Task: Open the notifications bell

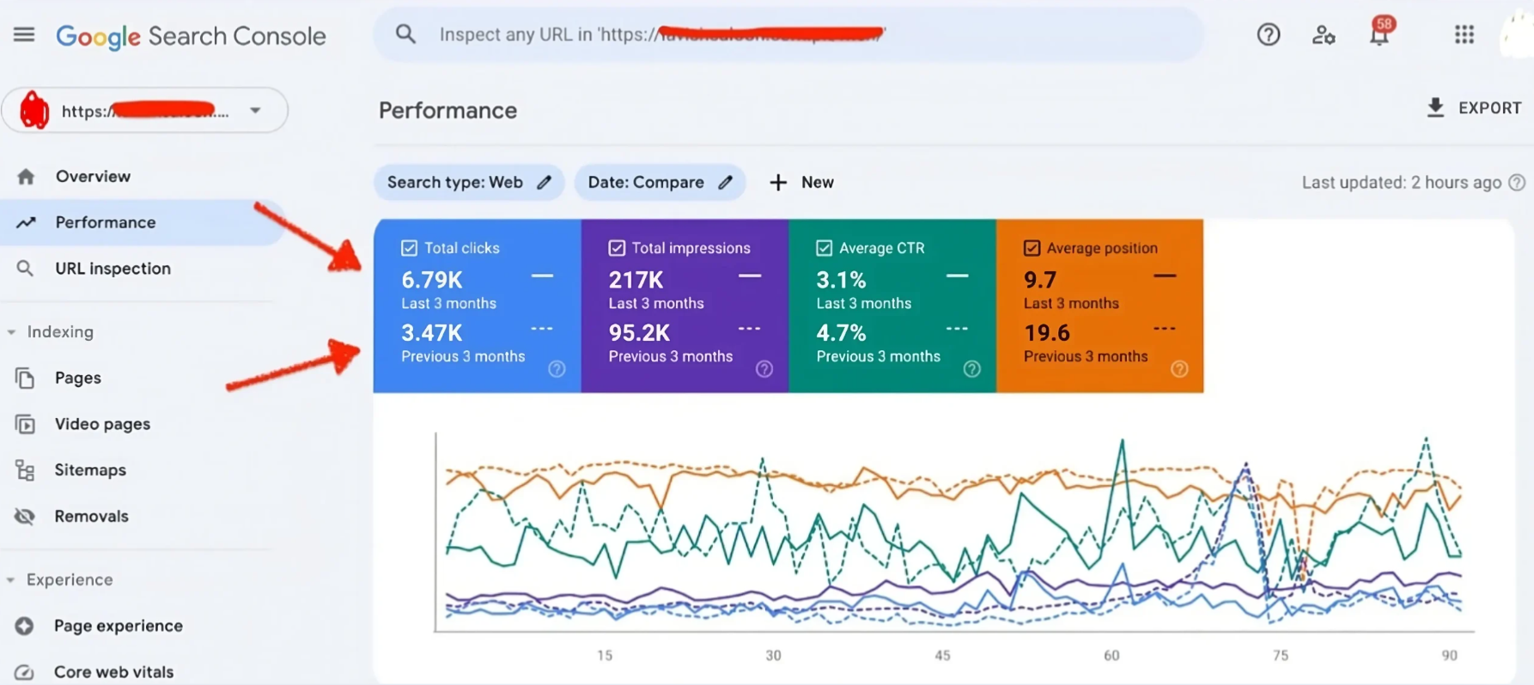Action: pyautogui.click(x=1379, y=34)
